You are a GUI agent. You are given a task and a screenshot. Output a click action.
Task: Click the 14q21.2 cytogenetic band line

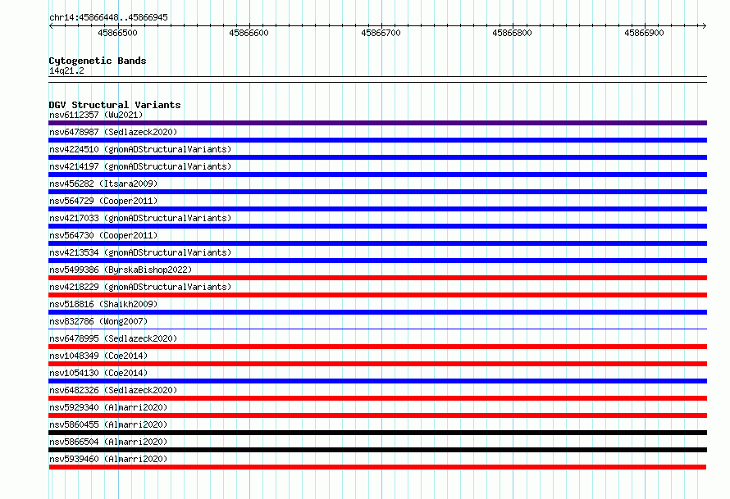(377, 79)
